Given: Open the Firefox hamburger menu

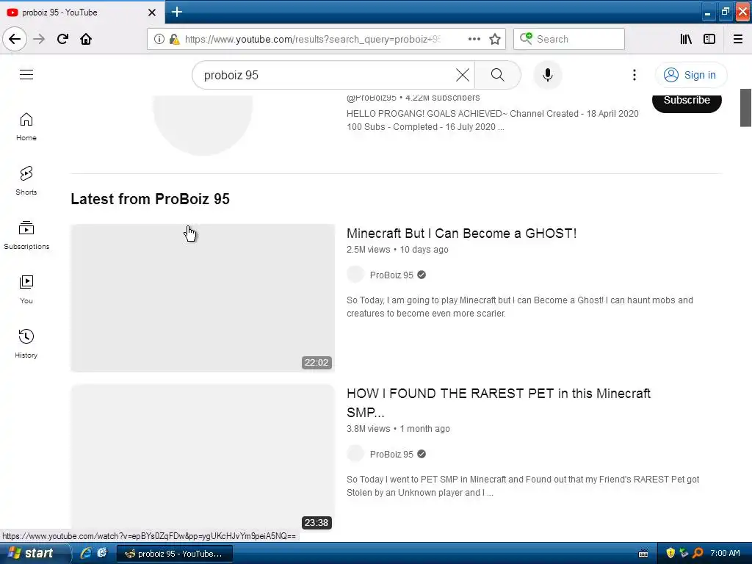Looking at the screenshot, I should tap(738, 39).
